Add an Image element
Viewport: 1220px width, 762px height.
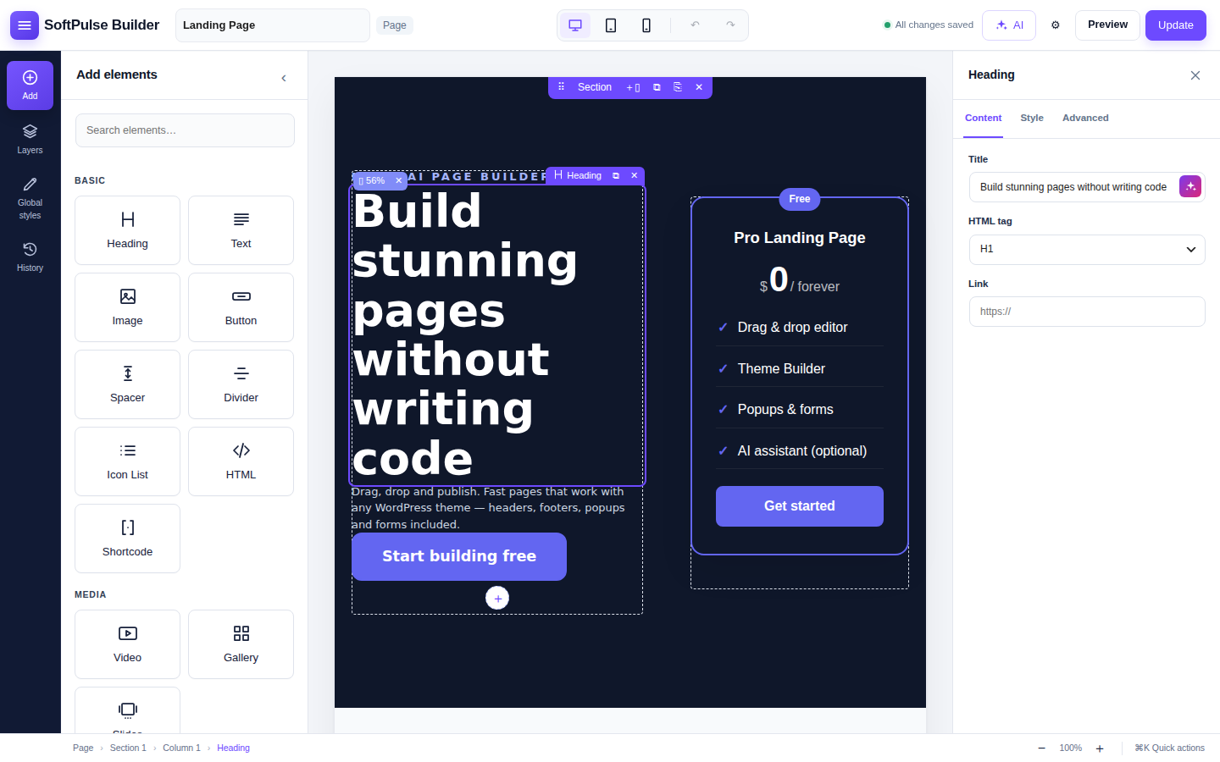[127, 307]
